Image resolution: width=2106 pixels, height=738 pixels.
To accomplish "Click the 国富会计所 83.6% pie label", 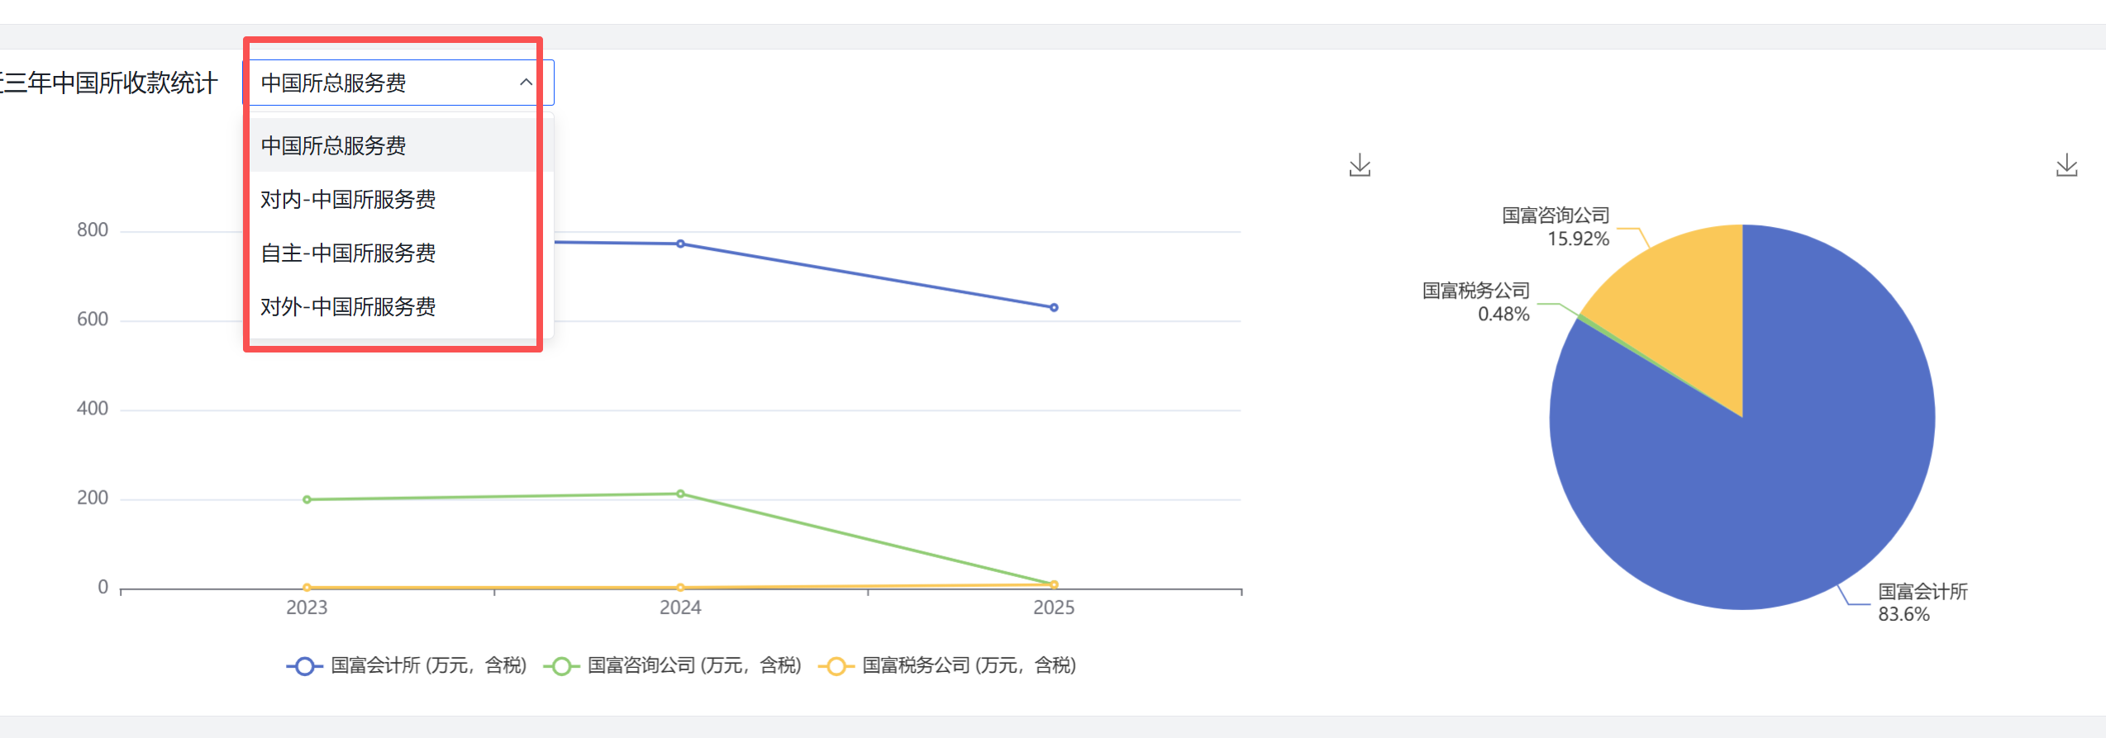I will [1922, 603].
